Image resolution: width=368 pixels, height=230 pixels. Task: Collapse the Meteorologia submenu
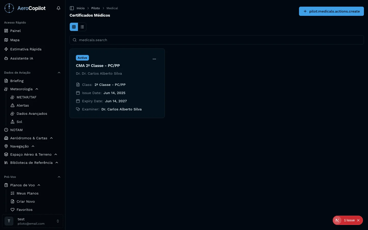(37, 89)
